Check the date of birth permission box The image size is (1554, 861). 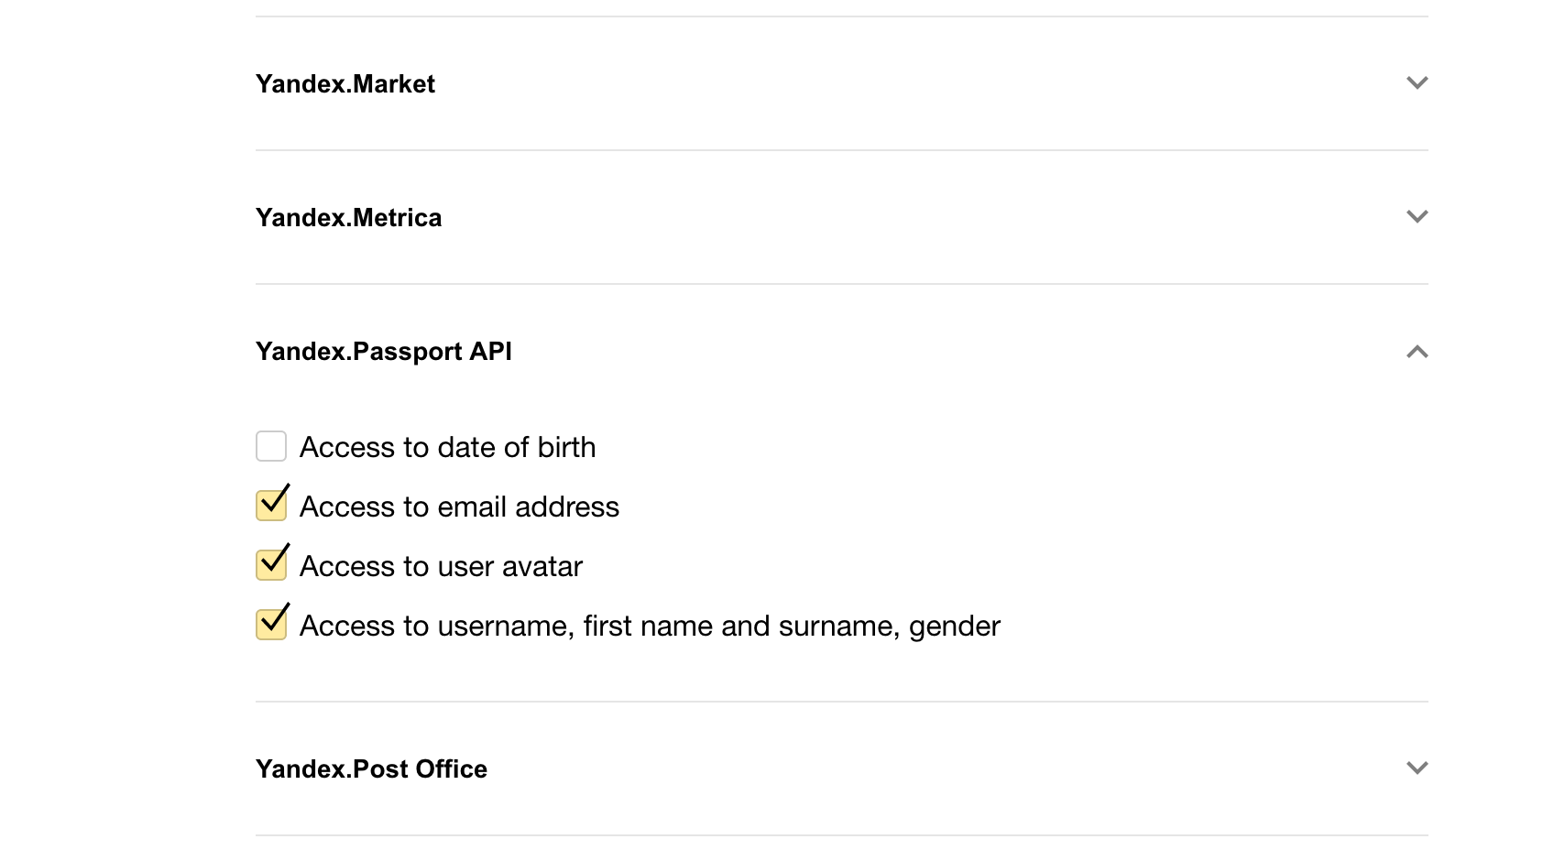(271, 446)
